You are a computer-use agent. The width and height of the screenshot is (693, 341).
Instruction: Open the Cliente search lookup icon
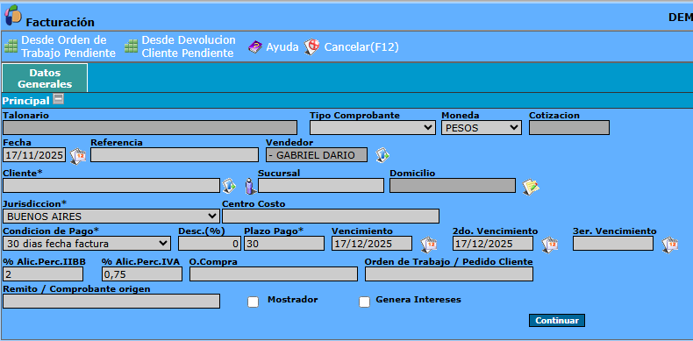tap(229, 186)
